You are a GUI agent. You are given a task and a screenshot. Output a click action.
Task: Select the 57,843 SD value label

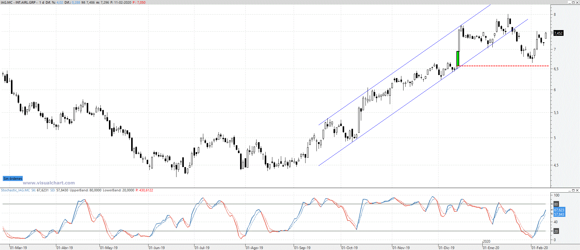559,214
